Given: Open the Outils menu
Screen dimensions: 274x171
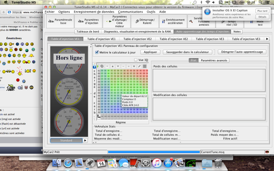Looking at the screenshot, I should tap(151, 12).
